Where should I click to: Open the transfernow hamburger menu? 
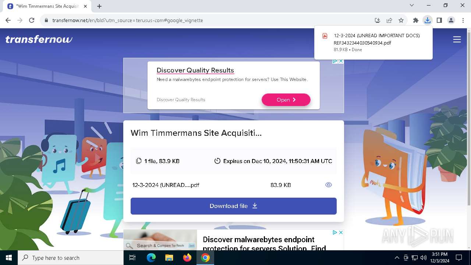click(457, 39)
